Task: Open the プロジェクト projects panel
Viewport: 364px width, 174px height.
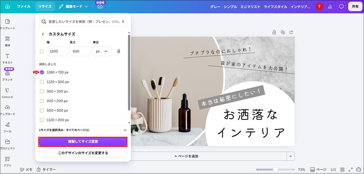Action: pyautogui.click(x=7, y=144)
